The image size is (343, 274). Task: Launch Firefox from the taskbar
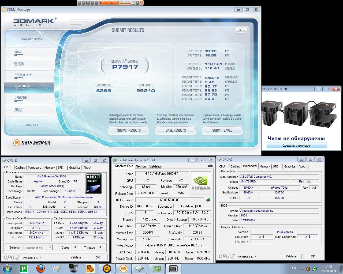40,269
